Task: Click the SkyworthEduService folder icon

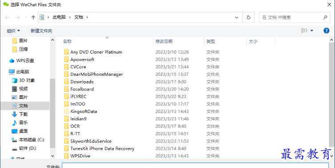Action: [66, 141]
